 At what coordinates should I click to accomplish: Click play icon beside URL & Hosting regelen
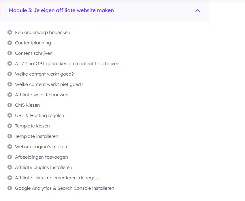(x=10, y=115)
